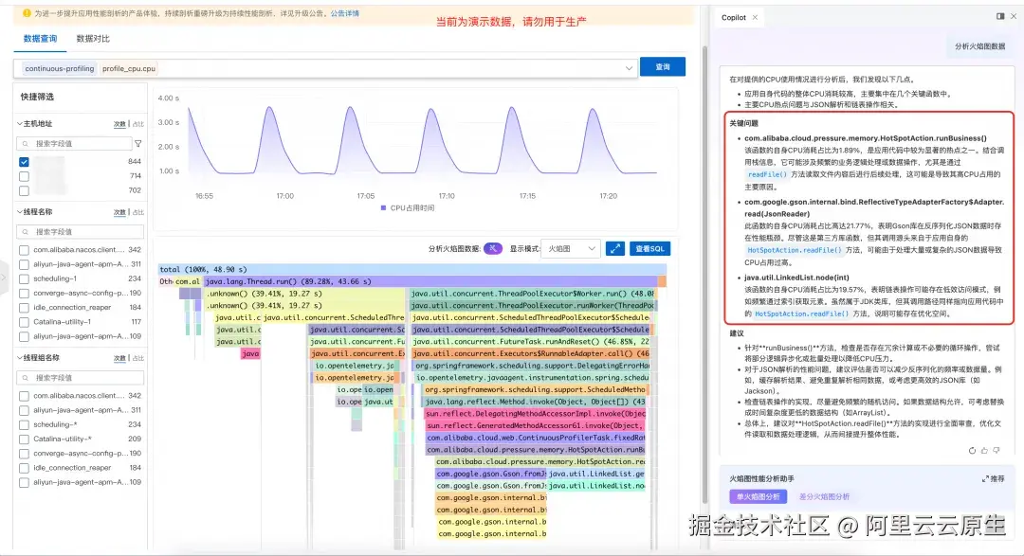Click the 占比 sort option under 主机地址
The image size is (1024, 556).
pyautogui.click(x=137, y=124)
